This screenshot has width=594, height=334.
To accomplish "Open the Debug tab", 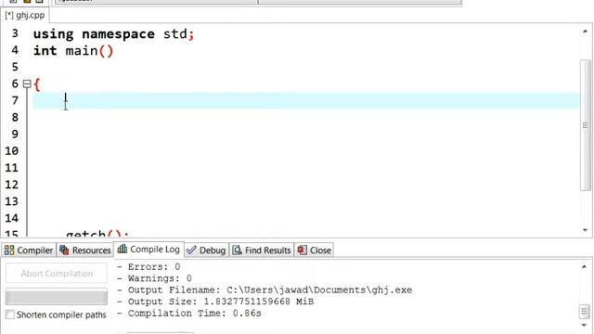I will tap(207, 250).
